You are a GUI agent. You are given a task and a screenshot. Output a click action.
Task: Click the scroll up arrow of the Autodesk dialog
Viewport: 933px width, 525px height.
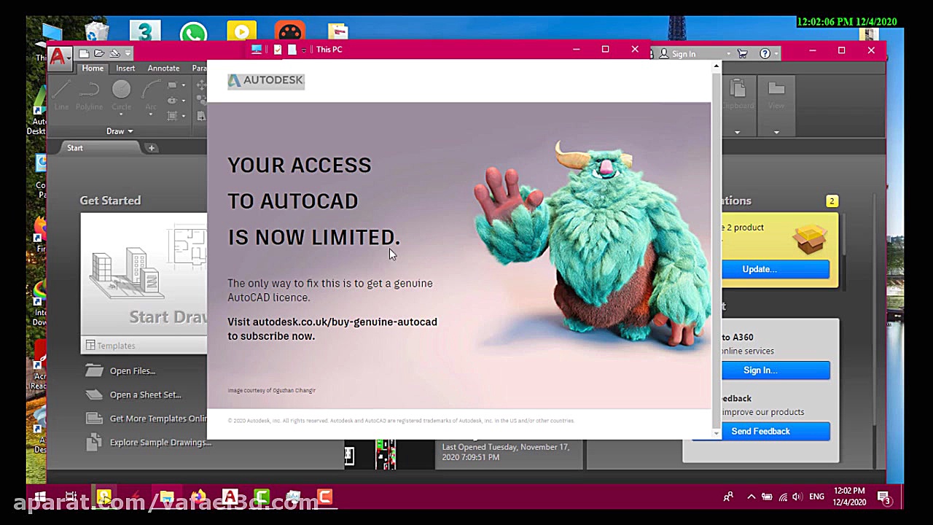716,66
